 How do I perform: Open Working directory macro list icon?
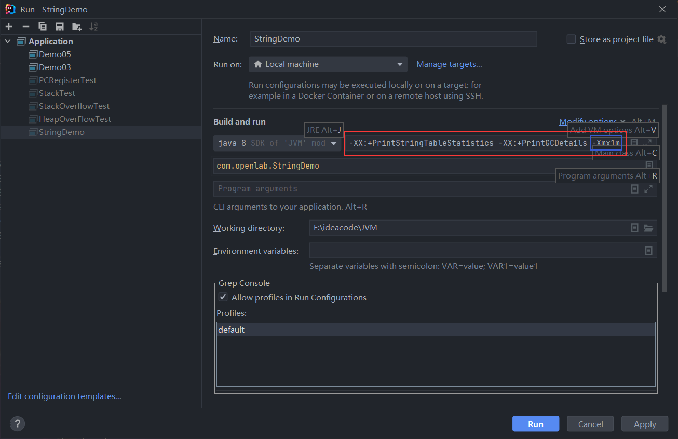[x=634, y=228]
